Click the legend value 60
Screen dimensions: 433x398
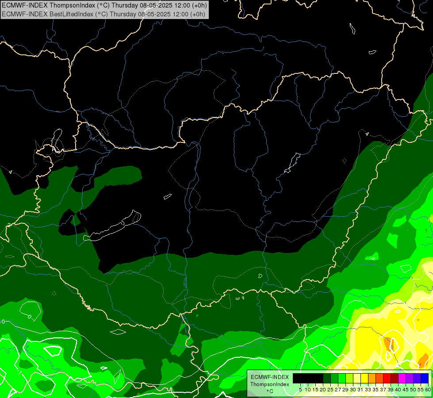pyautogui.click(x=428, y=390)
